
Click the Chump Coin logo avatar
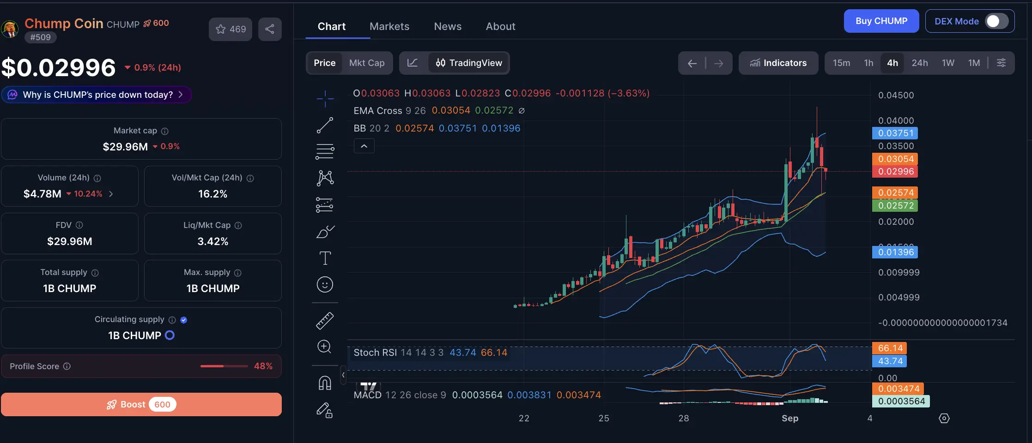pos(9,29)
